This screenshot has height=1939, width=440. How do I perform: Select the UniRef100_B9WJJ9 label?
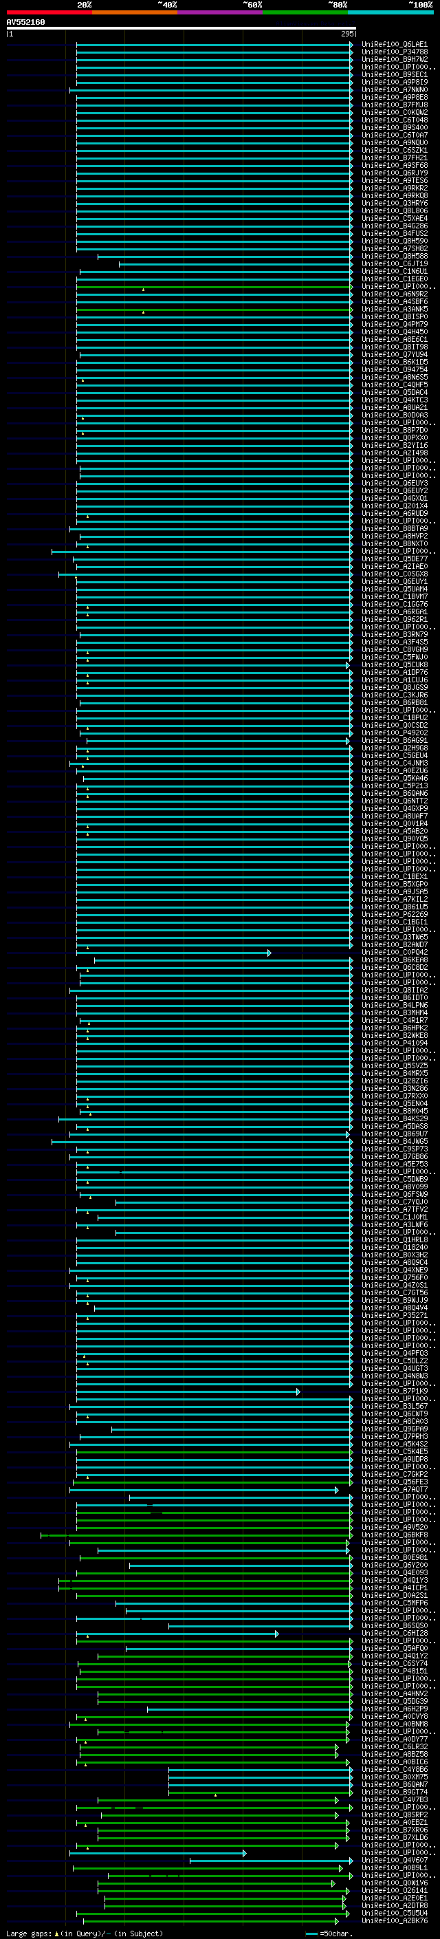pos(394,1301)
